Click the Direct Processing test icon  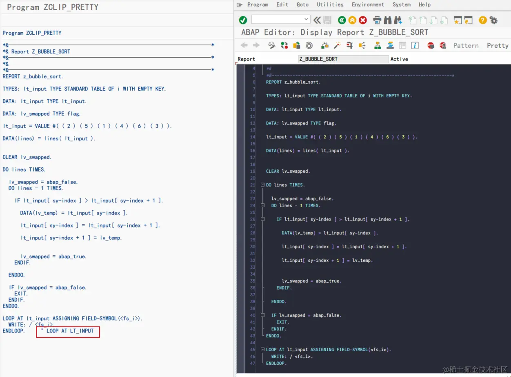(349, 45)
